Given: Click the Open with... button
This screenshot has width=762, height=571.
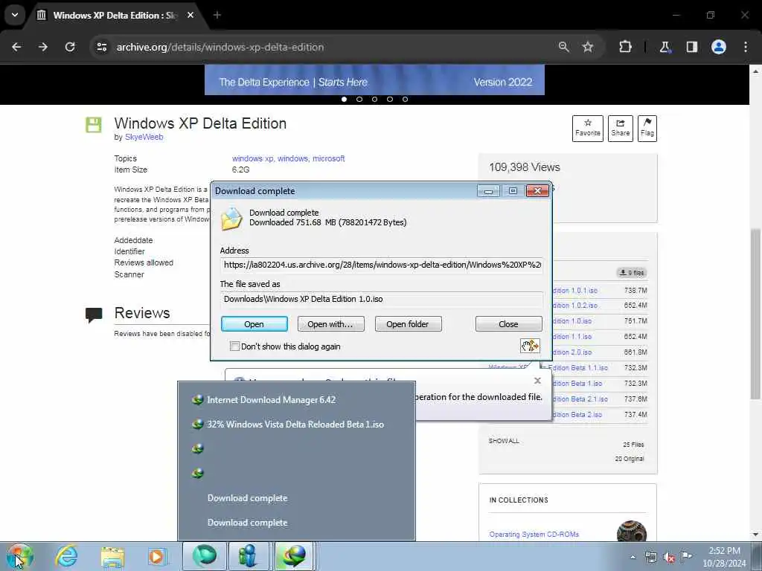Looking at the screenshot, I should pyautogui.click(x=330, y=324).
